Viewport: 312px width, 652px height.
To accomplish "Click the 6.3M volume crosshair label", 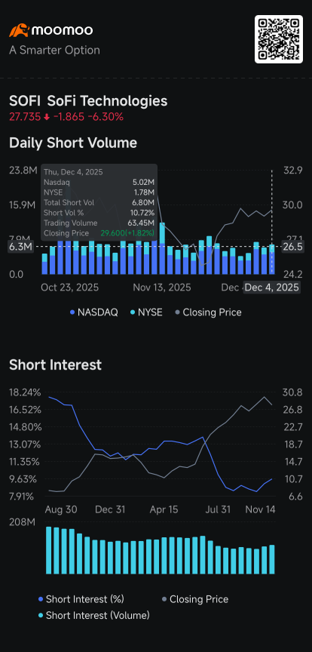I will pyautogui.click(x=20, y=247).
